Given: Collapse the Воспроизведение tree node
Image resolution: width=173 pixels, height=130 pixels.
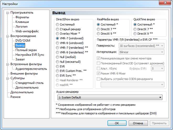Looking at the screenshot, I should click(8, 36).
